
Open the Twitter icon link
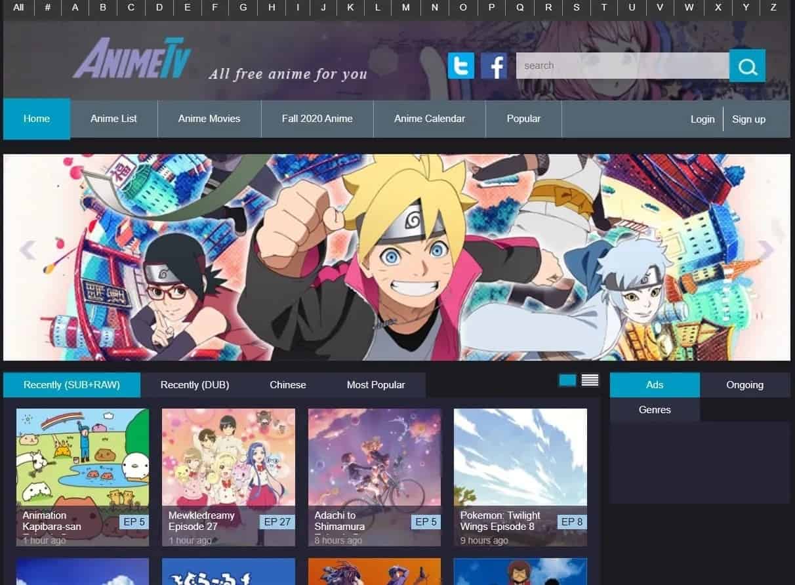pyautogui.click(x=460, y=66)
